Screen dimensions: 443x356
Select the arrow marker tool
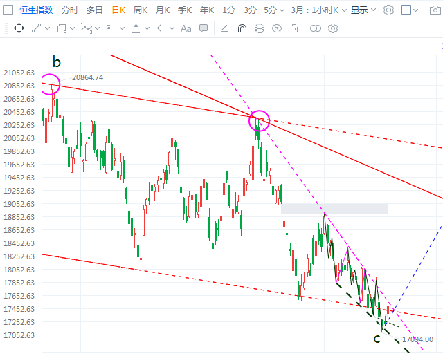161,28
